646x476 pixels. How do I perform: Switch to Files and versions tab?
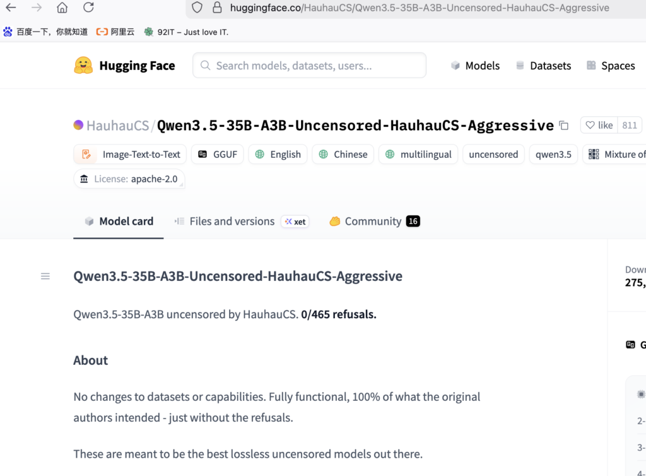click(232, 222)
